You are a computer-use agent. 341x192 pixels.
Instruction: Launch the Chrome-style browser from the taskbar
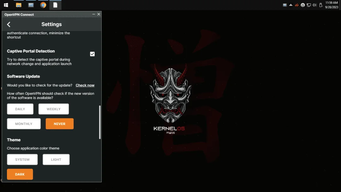43,5
